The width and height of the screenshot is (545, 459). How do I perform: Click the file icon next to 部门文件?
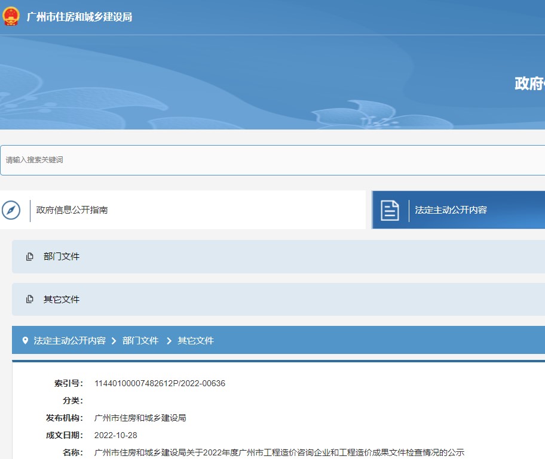[x=30, y=257]
